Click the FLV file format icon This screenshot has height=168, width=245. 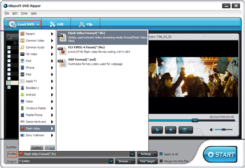pos(62,38)
